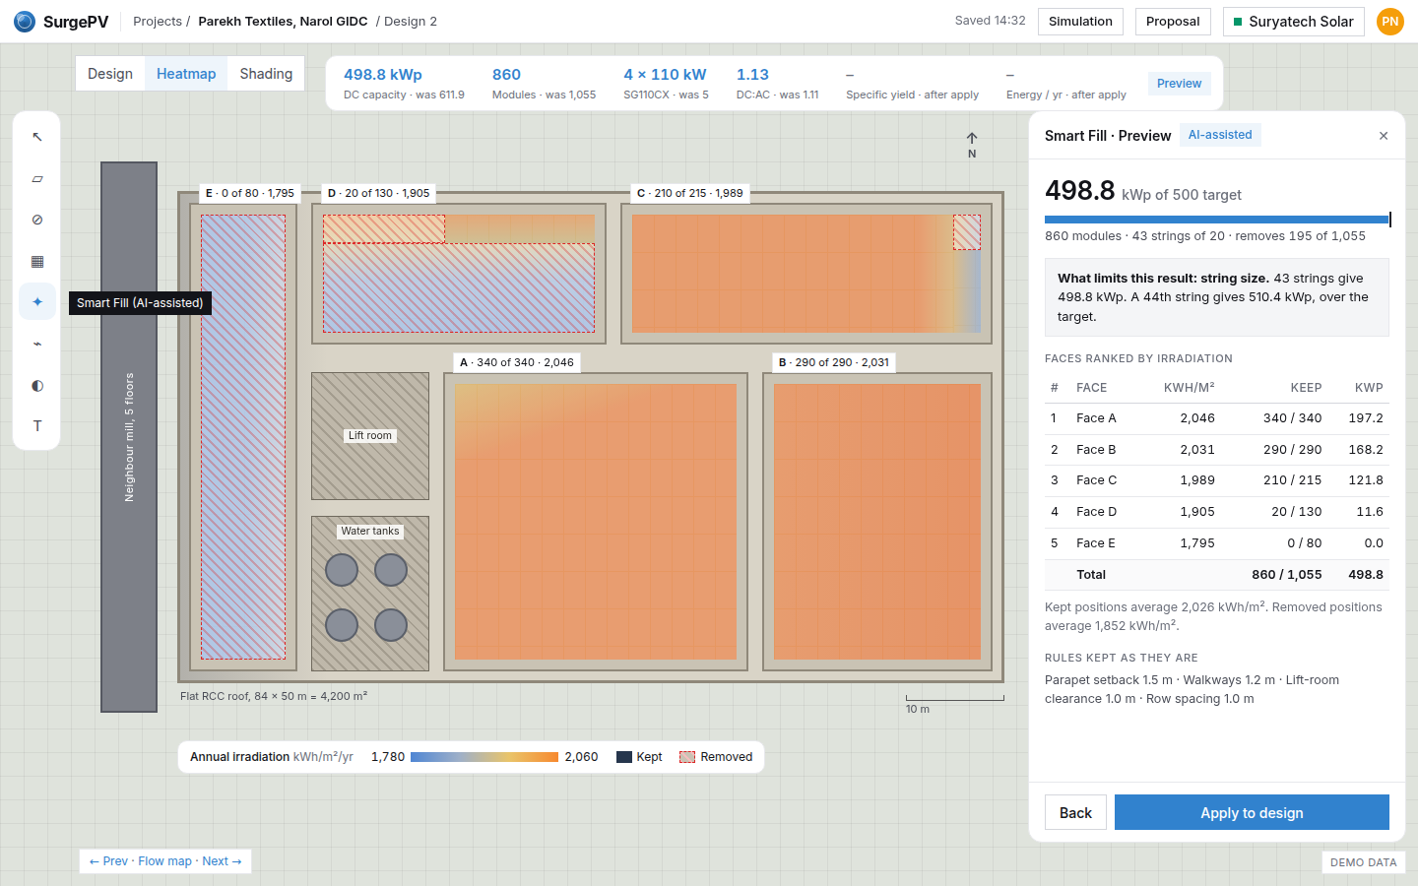Go to Prev in flow navigation
Screen dimensions: 1418x886
tap(108, 861)
